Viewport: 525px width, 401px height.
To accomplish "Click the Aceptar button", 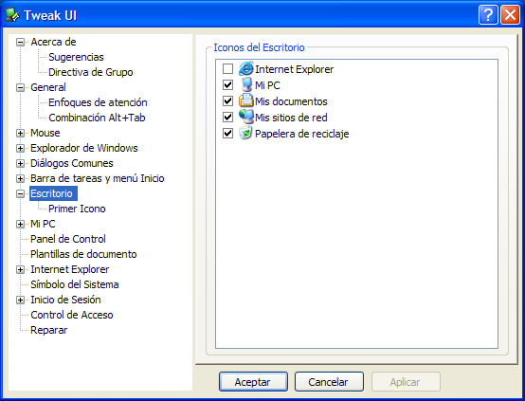I will 253,382.
